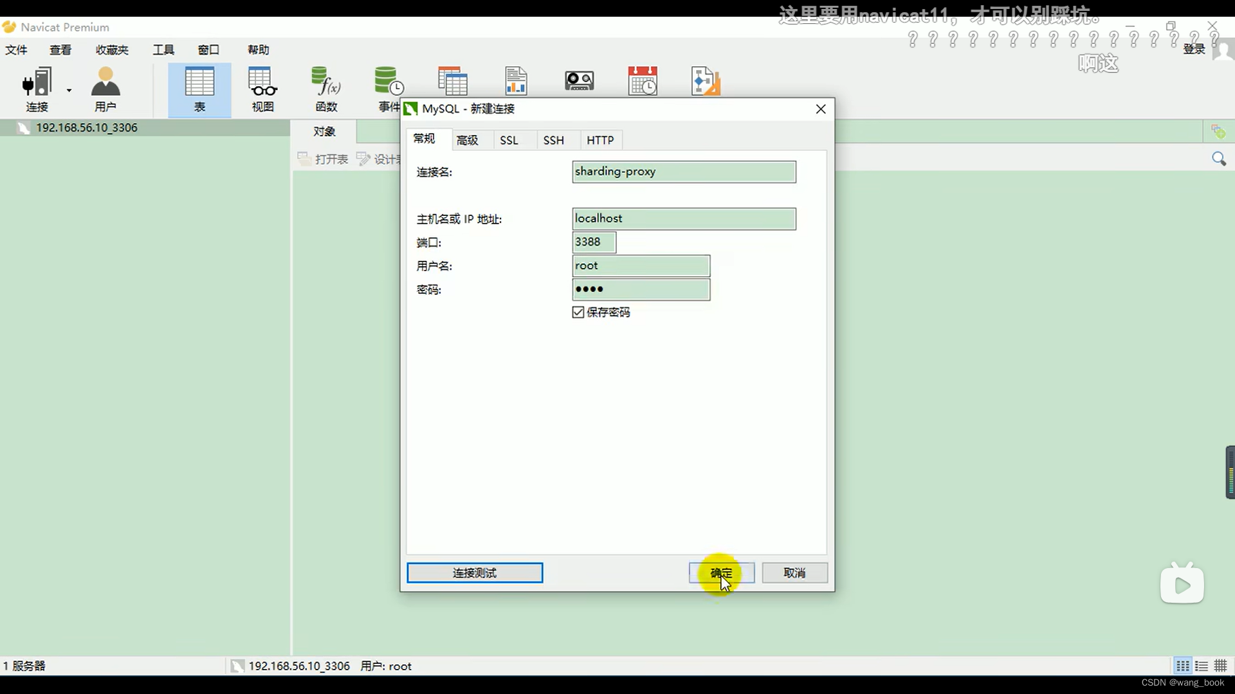Viewport: 1235px width, 694px height.
Task: Select the View toolbar icon
Action: point(262,89)
